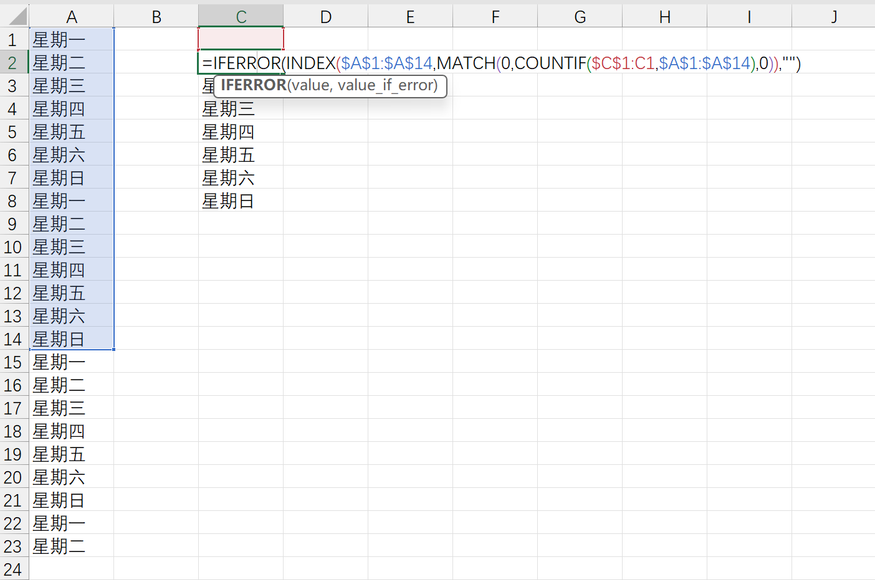The height and width of the screenshot is (580, 875).
Task: Click INDEX in the cell formula
Action: pyautogui.click(x=311, y=63)
